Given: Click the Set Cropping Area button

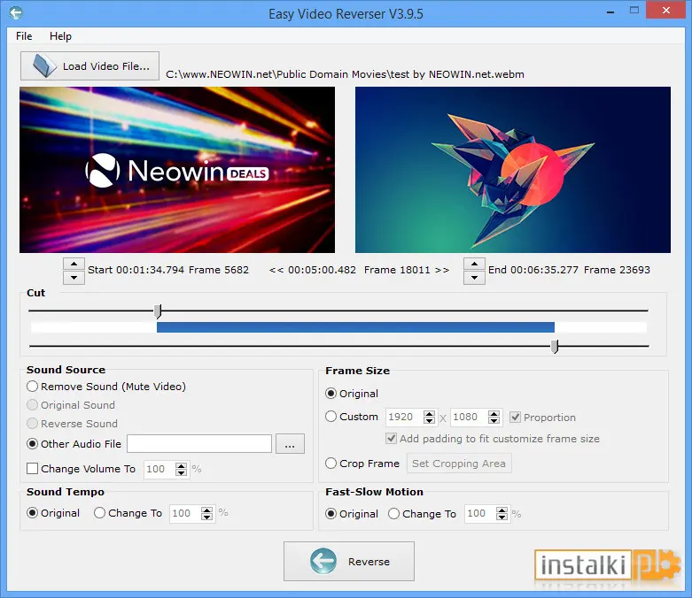Looking at the screenshot, I should (x=459, y=464).
